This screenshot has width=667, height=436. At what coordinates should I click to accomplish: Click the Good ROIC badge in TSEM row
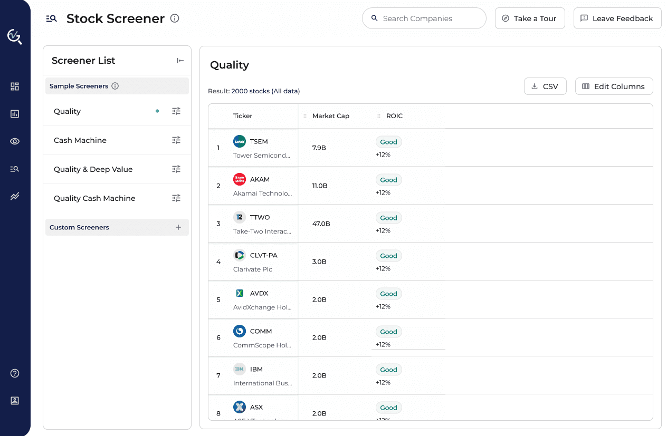point(389,142)
